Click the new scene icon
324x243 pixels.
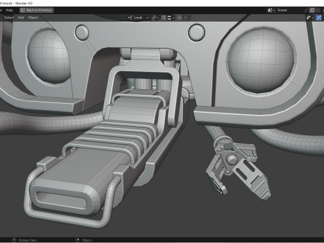coord(312,10)
